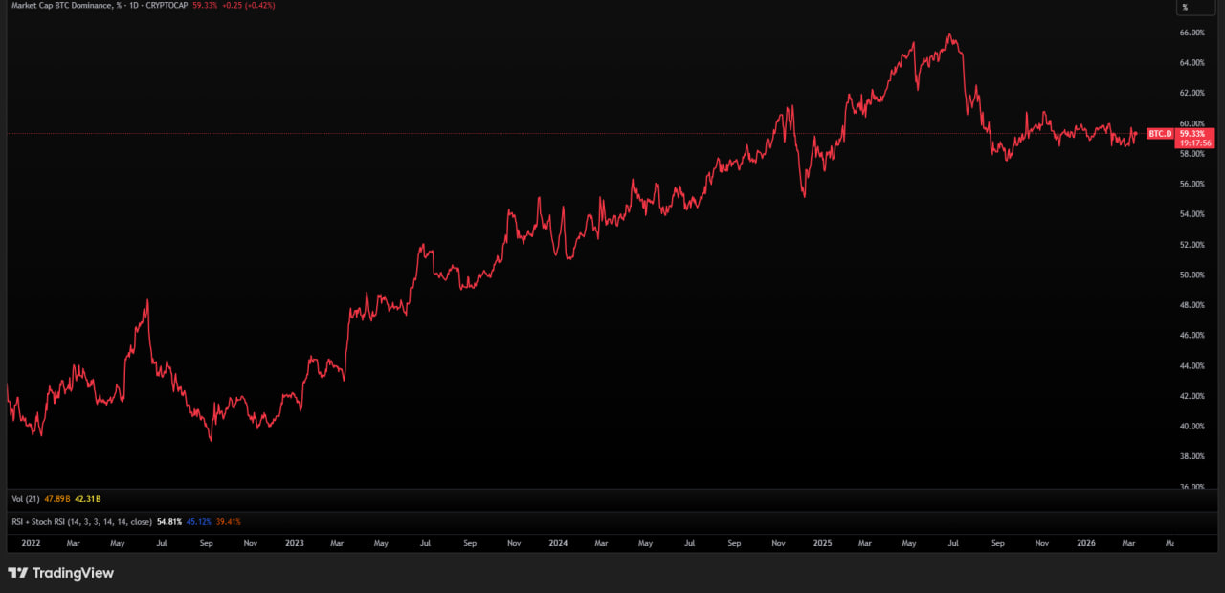Click the 50.00% level on price scale
Viewport: 1225px width, 593px height.
coord(1192,275)
